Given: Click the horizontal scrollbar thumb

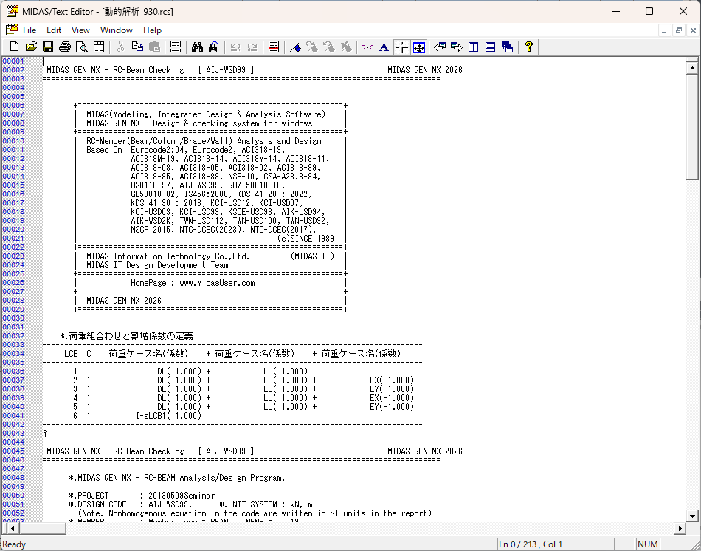Looking at the screenshot, I should (x=43, y=528).
